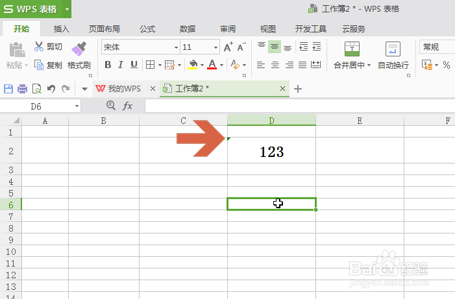Click the clear formatting eraser icon
The image size is (455, 299).
(235, 65)
